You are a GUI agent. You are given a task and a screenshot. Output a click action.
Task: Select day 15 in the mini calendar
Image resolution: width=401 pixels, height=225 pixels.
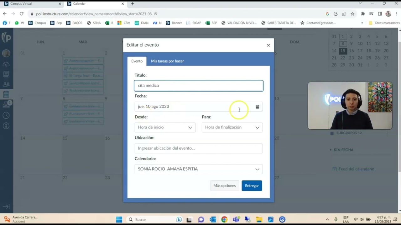pos(343,51)
